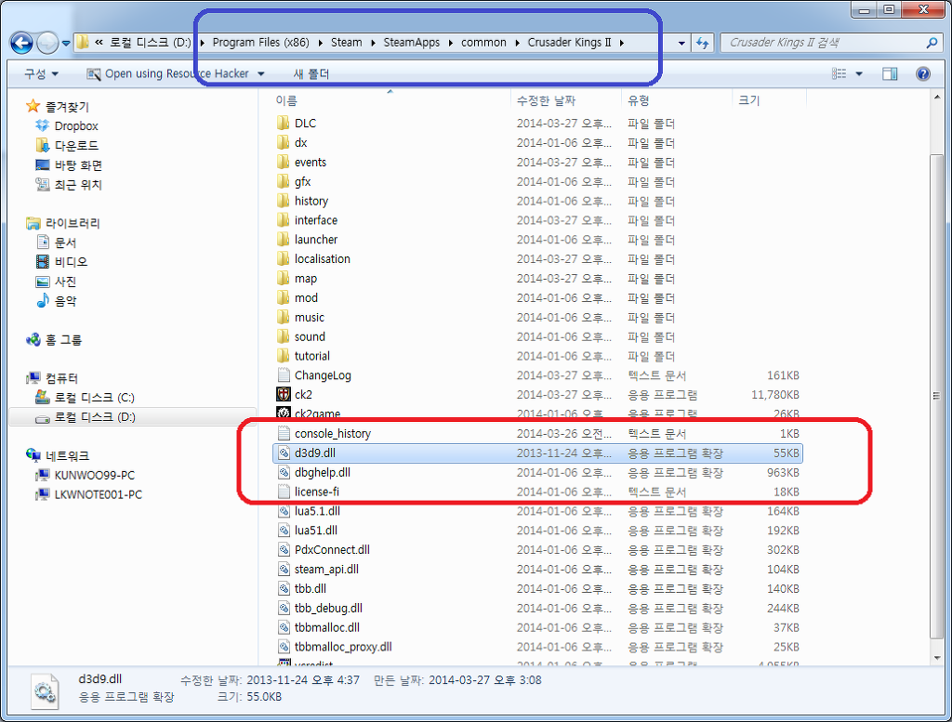This screenshot has height=722, width=952.
Task: Open KUNWOO99-PC network computer
Action: pyautogui.click(x=94, y=475)
